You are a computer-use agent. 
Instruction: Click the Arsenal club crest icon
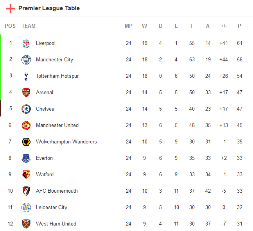point(26,93)
